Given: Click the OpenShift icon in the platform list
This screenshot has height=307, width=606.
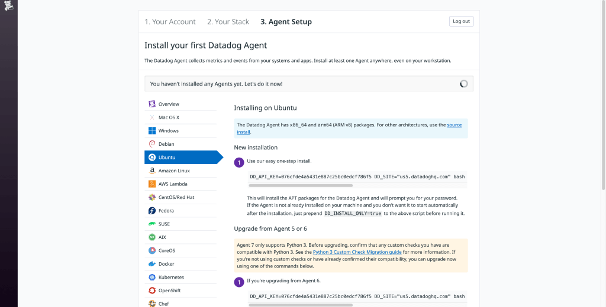Looking at the screenshot, I should 152,290.
